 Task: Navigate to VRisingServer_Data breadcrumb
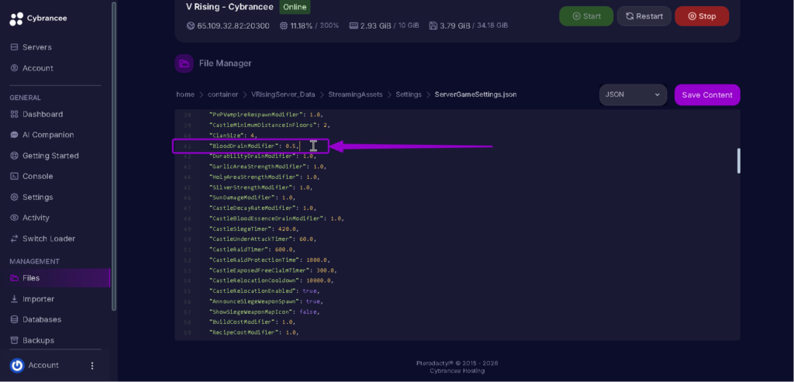point(283,95)
